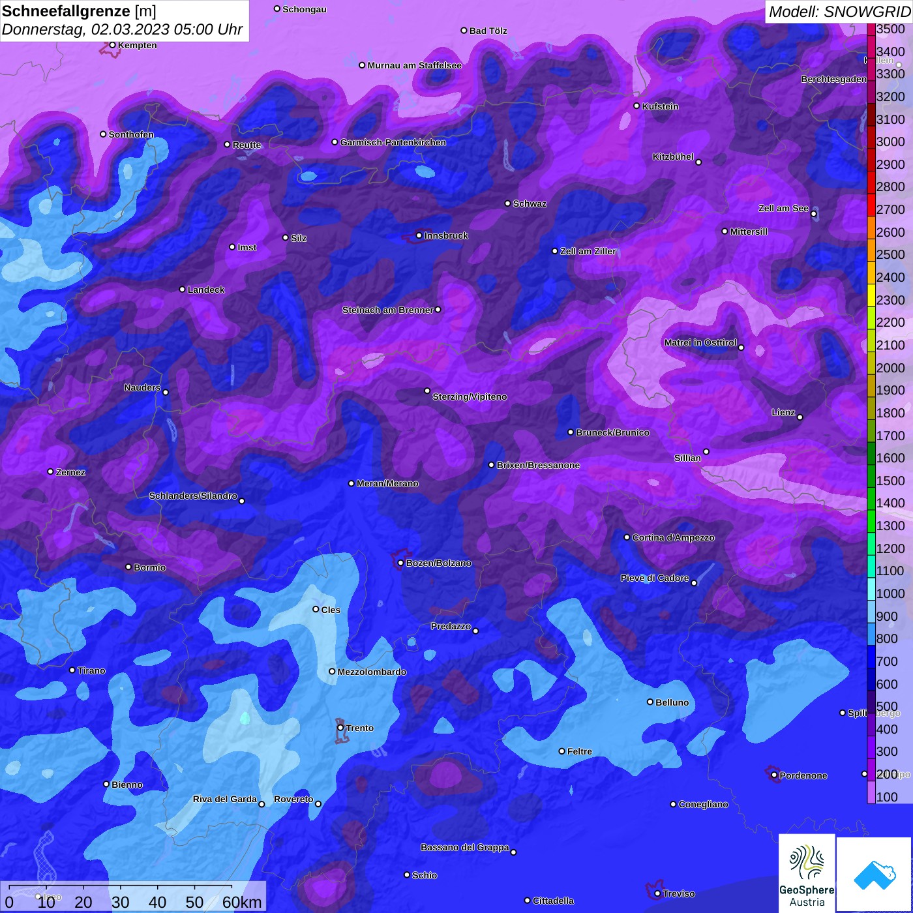Click the Innsbruck city marker

[x=419, y=235]
